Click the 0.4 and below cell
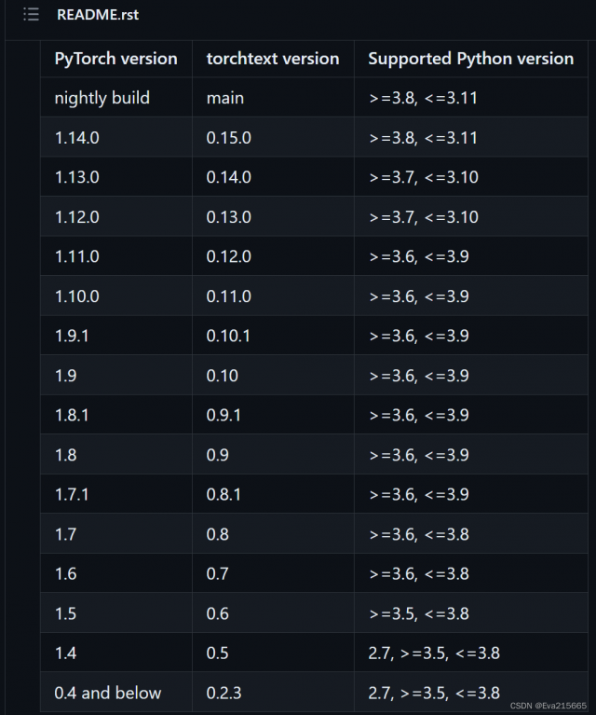596x715 pixels. pos(107,693)
